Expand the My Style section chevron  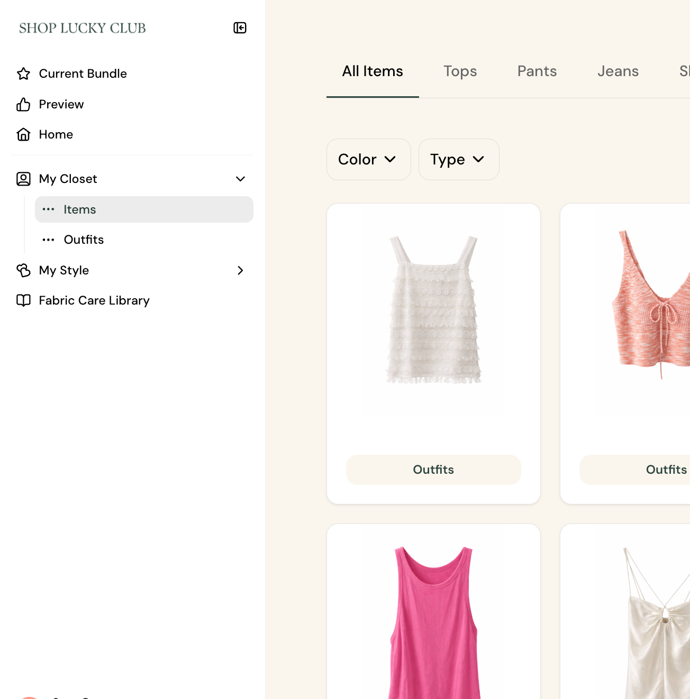tap(240, 270)
